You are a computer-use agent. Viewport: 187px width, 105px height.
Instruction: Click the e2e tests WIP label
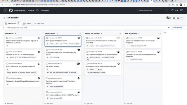tap(54, 58)
